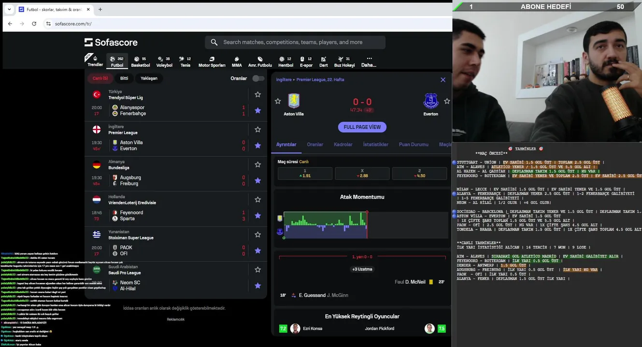The width and height of the screenshot is (642, 347).
Task: Open the Trendler sports category
Action: 95,61
